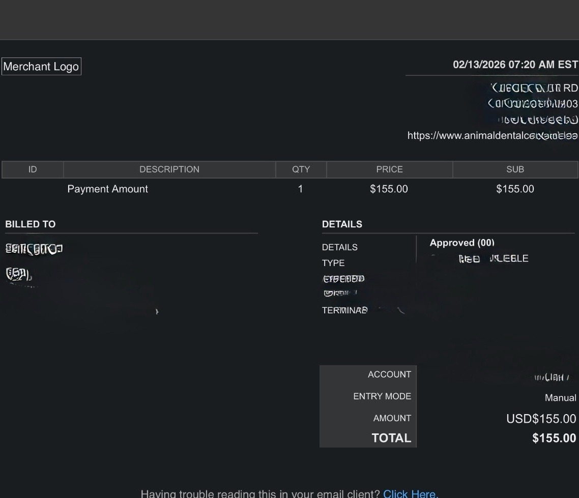Click the 'Payment Amount' line item description
The width and height of the screenshot is (579, 498).
[x=107, y=189]
